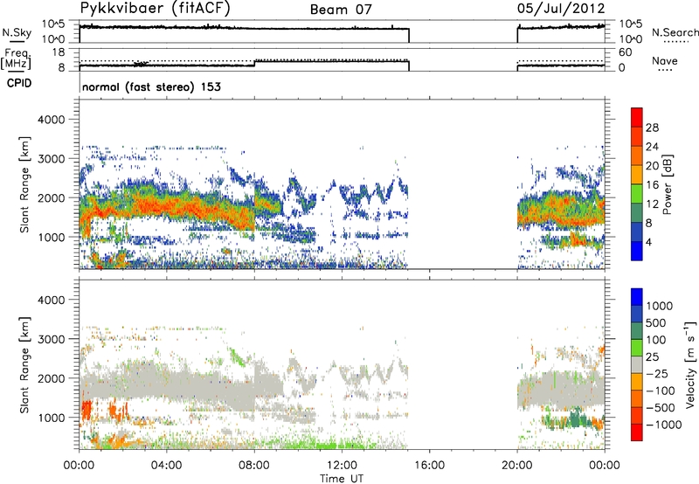Click the 'Nave' label
Viewport: 699px width, 484px height.
[664, 61]
